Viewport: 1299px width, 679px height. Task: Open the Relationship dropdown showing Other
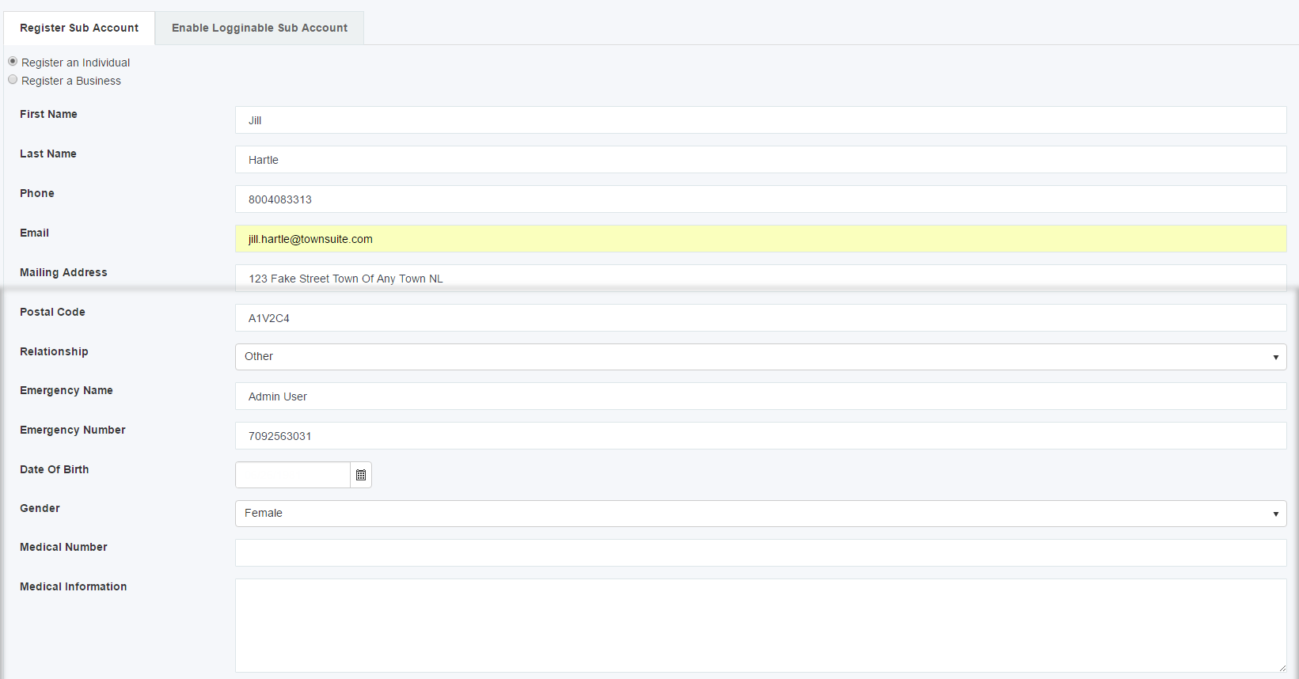[x=761, y=357]
